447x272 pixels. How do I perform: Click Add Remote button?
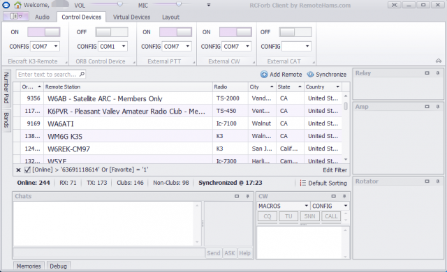tap(281, 75)
